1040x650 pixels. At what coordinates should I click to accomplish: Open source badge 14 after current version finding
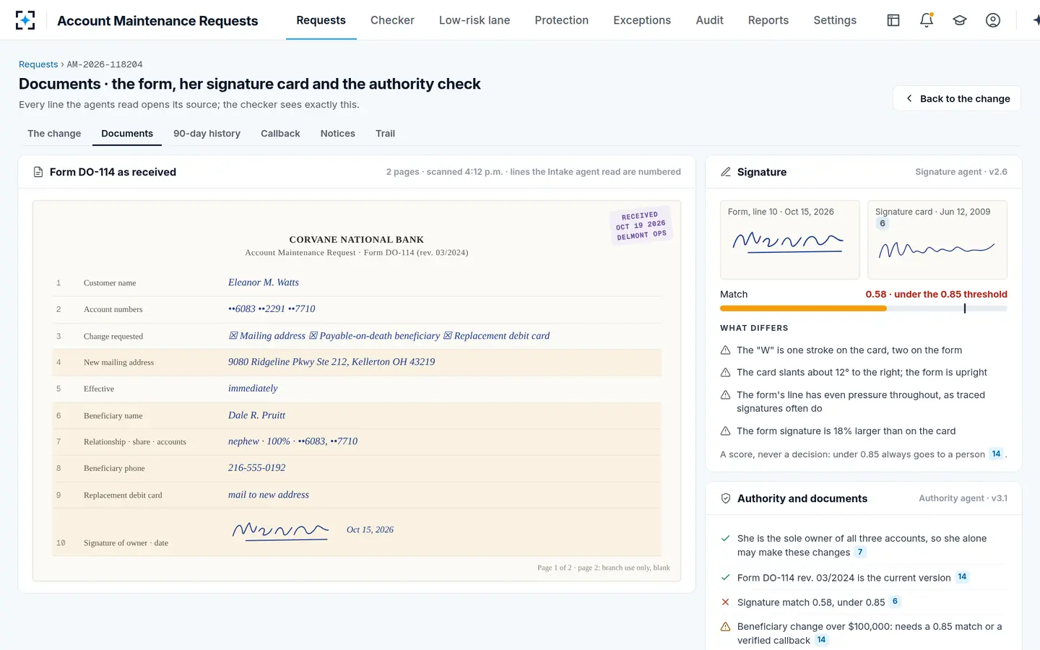[x=962, y=577]
